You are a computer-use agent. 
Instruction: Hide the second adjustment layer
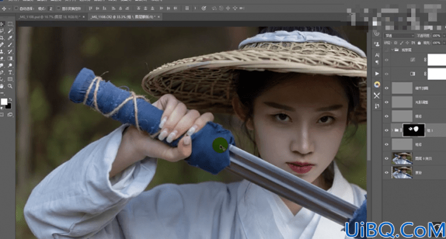pyautogui.click(x=387, y=74)
